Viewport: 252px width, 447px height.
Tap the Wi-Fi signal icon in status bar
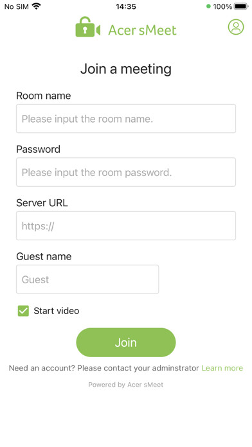click(x=36, y=6)
